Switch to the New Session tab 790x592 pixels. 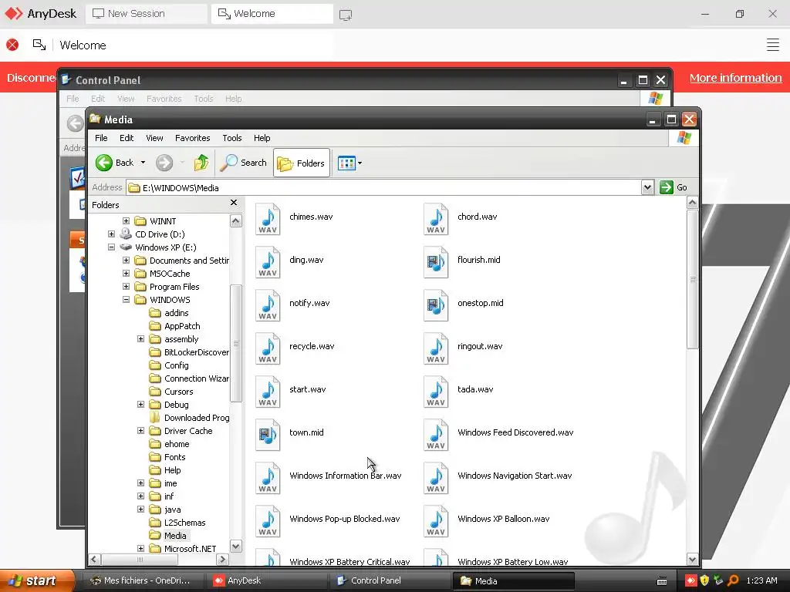click(x=146, y=14)
